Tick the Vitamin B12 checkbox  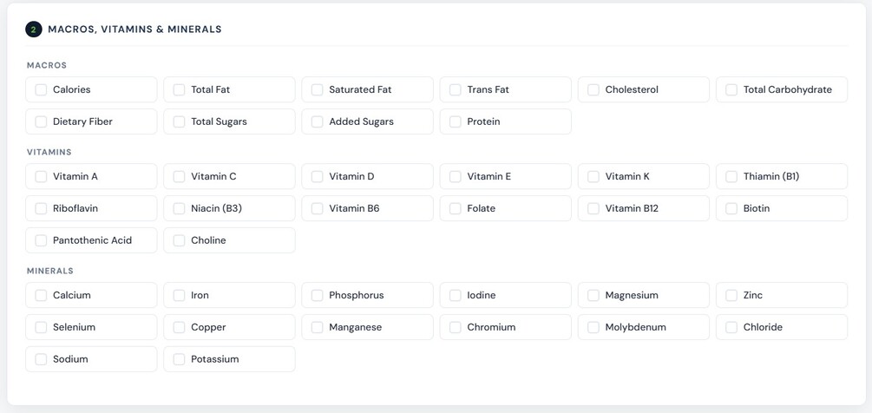tap(593, 208)
